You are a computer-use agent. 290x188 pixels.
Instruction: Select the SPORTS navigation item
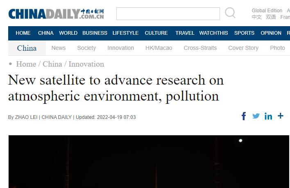(x=244, y=33)
